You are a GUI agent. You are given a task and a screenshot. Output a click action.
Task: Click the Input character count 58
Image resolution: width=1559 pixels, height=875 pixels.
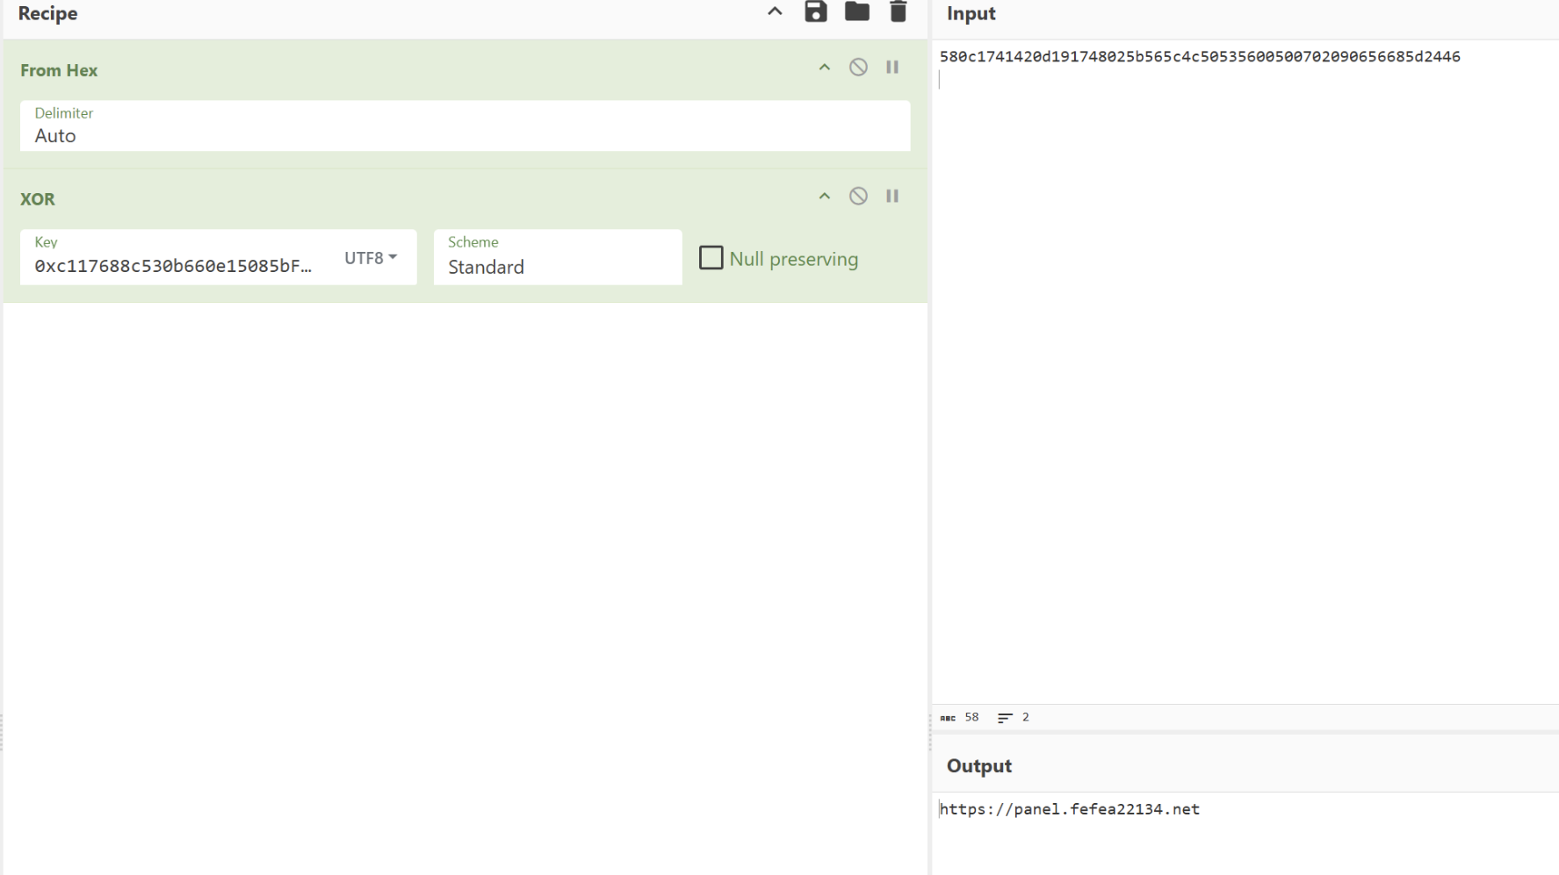pyautogui.click(x=971, y=718)
